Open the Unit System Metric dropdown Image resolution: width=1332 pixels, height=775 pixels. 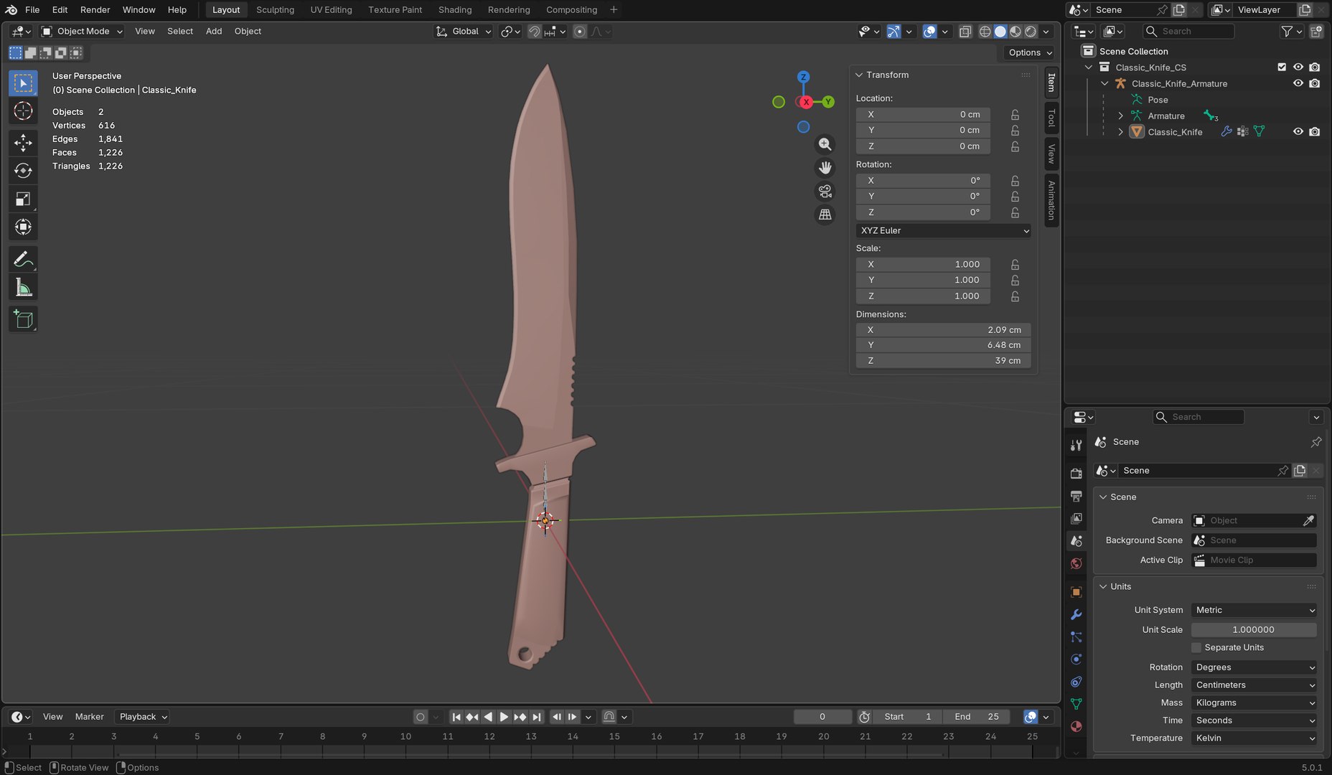[1254, 610]
